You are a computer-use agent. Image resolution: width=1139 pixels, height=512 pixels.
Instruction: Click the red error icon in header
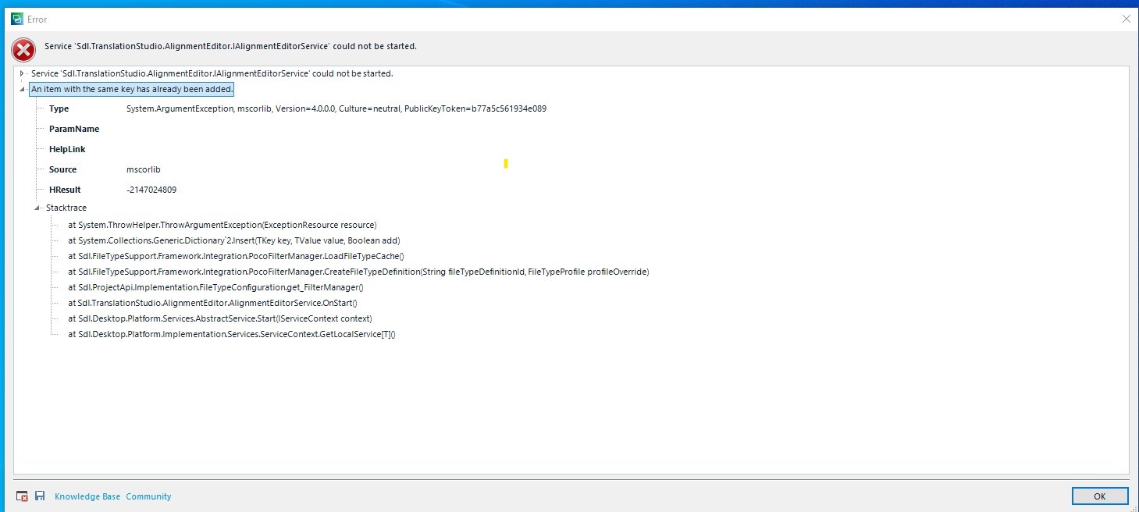pyautogui.click(x=23, y=50)
